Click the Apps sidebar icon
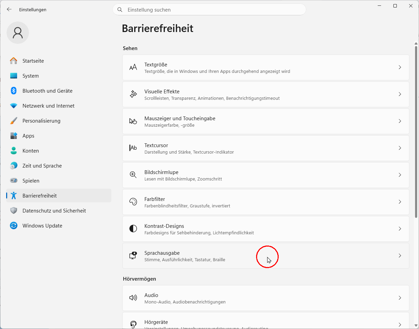Viewport: 419px width, 329px height. click(x=14, y=136)
